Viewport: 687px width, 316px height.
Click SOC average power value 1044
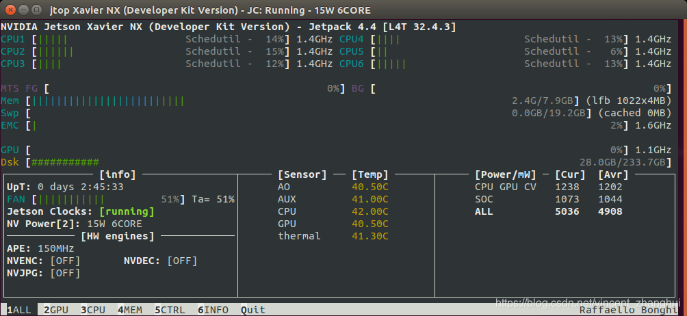pyautogui.click(x=610, y=200)
